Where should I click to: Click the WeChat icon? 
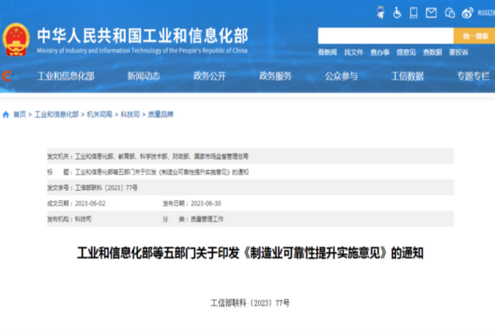(x=450, y=13)
